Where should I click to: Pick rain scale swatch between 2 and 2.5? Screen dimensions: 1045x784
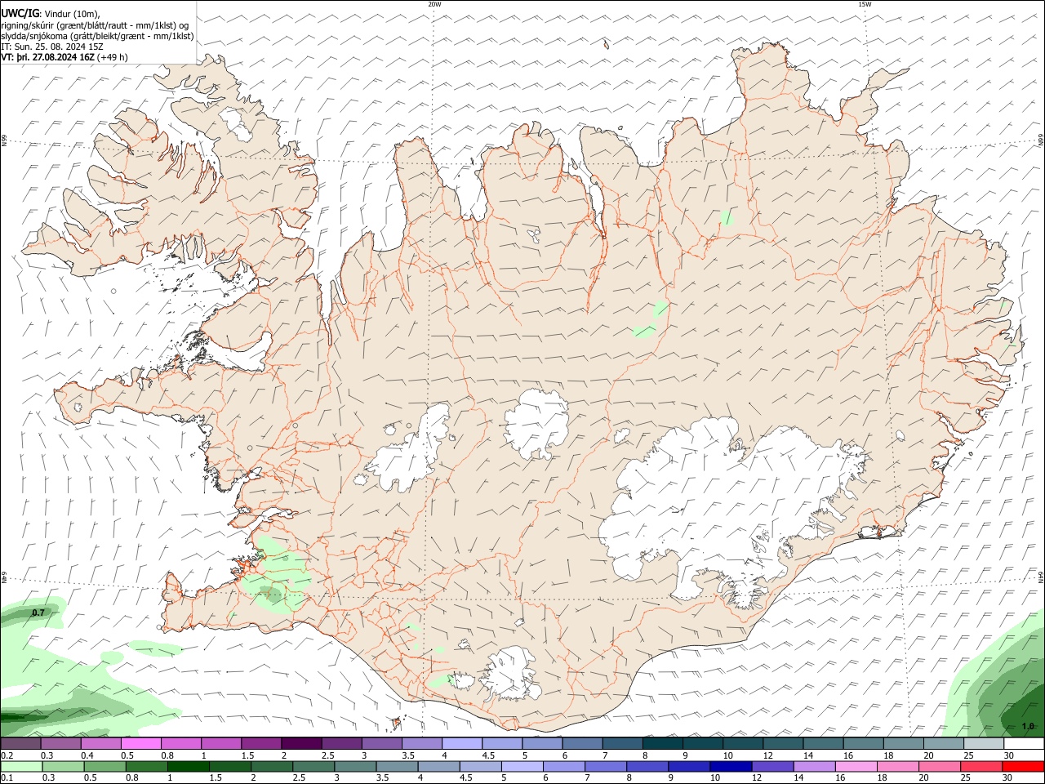pyautogui.click(x=272, y=766)
